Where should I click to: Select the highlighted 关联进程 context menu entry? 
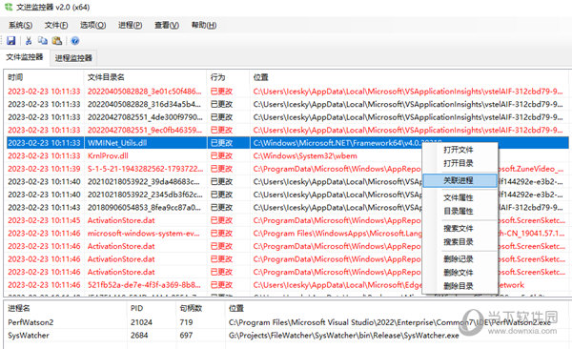coord(460,180)
